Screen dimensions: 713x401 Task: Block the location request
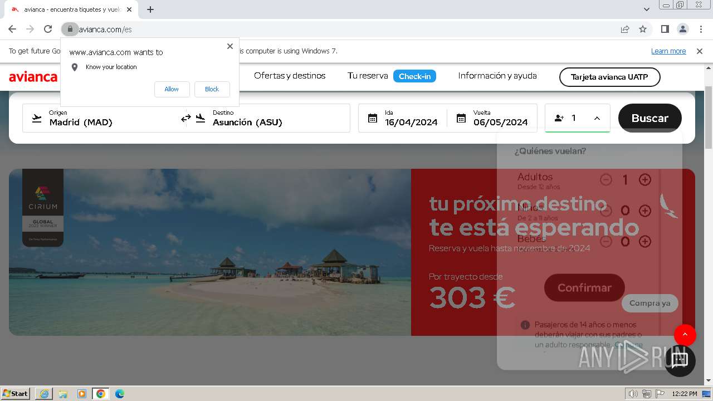[x=212, y=89]
